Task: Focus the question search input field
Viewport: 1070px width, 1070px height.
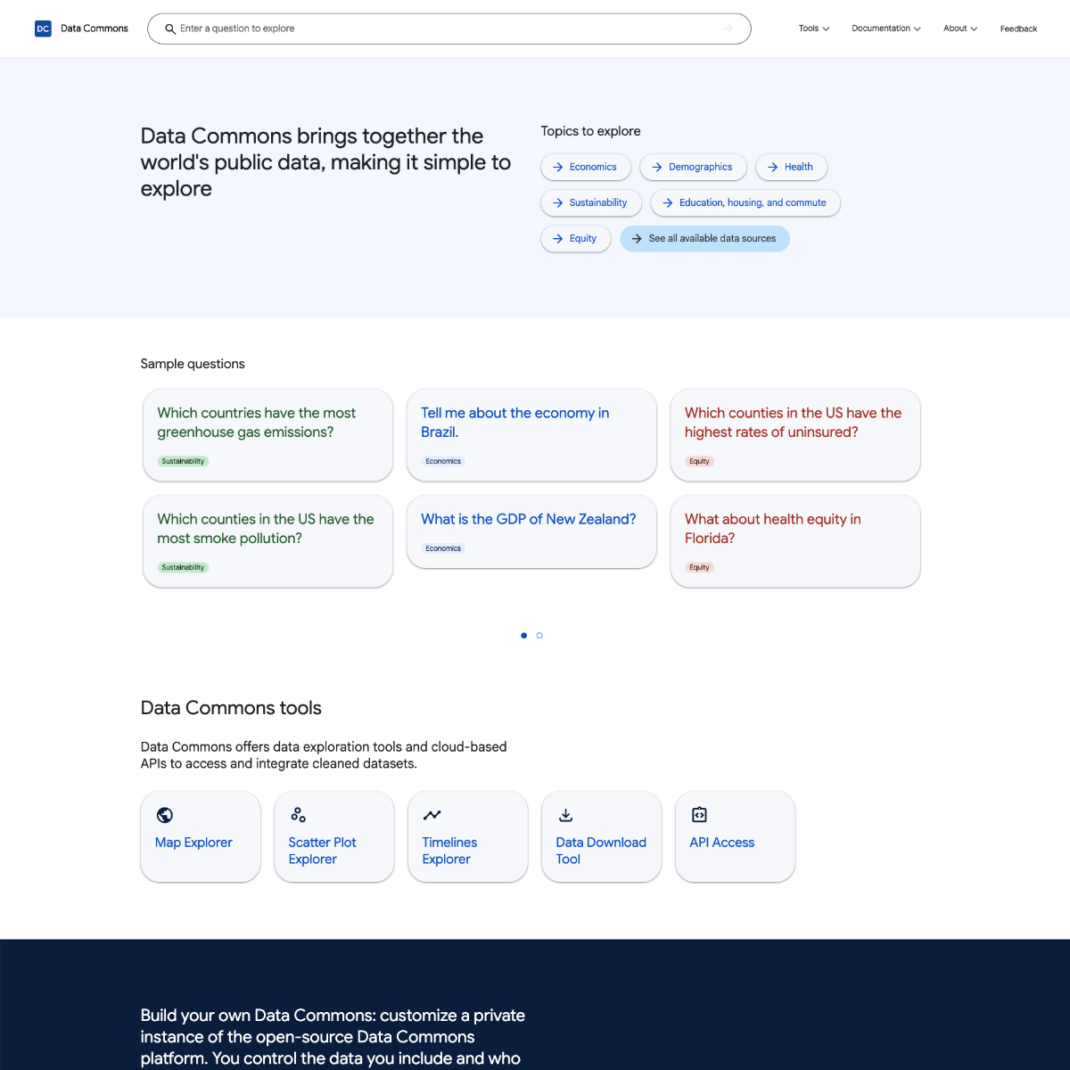Action: pos(449,29)
